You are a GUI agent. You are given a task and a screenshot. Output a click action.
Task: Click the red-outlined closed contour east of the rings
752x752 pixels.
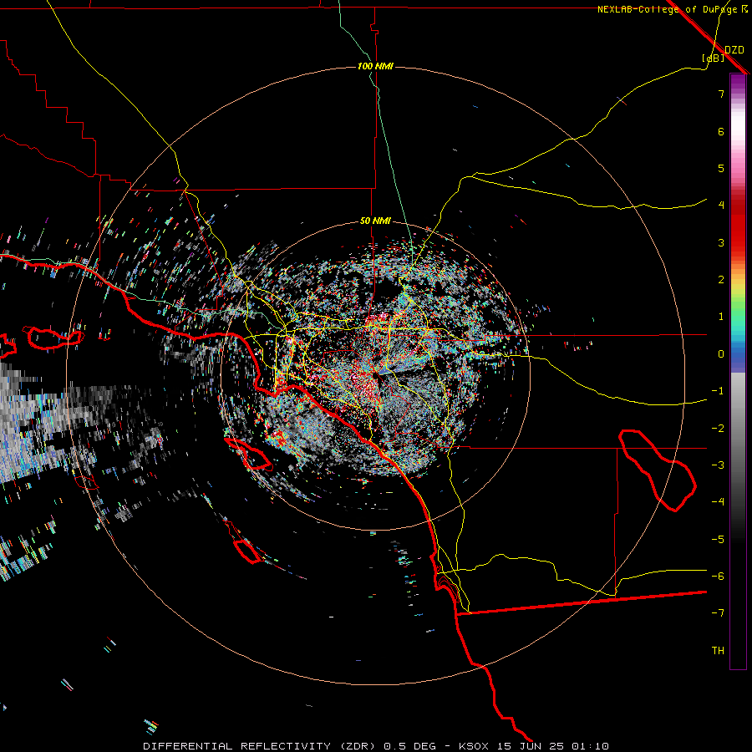(657, 470)
